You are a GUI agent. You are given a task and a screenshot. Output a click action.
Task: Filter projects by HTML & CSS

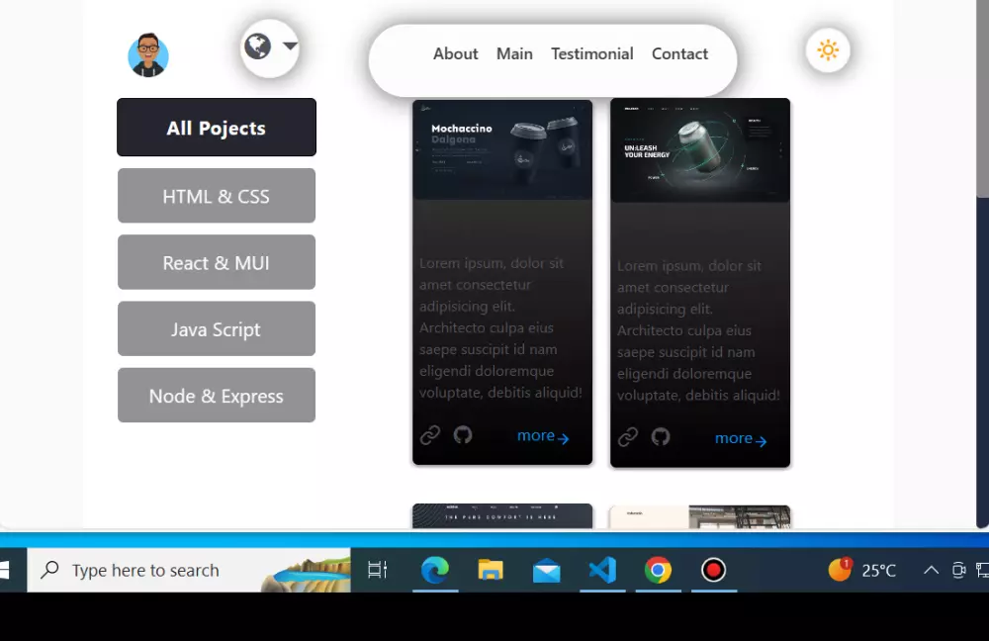point(217,196)
